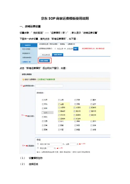Check the 上海 checkbox
The image size is (130, 184).
tap(59, 100)
